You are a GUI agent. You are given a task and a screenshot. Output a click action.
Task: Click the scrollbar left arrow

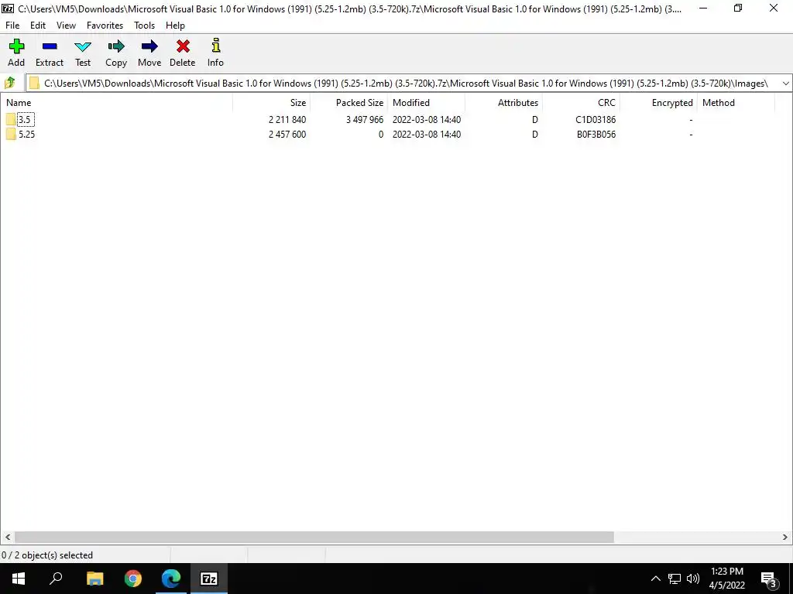point(7,537)
